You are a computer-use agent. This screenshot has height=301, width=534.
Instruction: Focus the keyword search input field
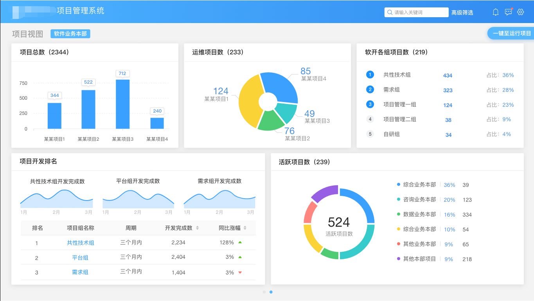click(416, 13)
